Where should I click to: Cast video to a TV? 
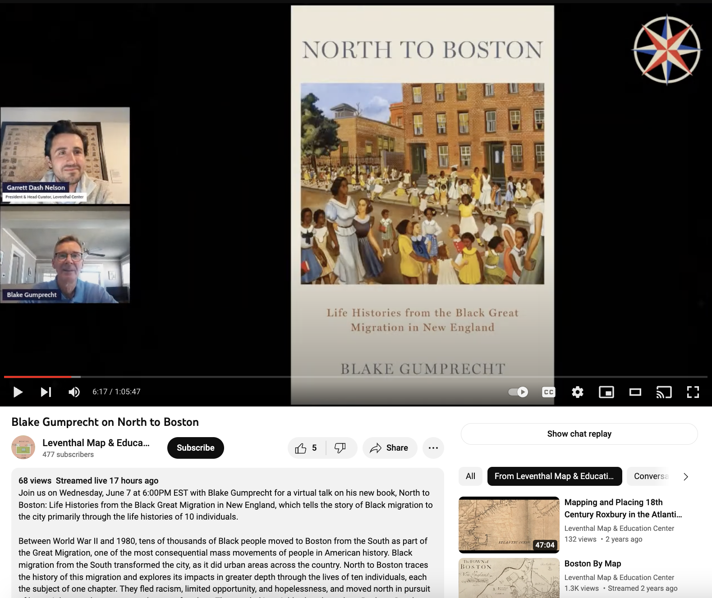[664, 392]
